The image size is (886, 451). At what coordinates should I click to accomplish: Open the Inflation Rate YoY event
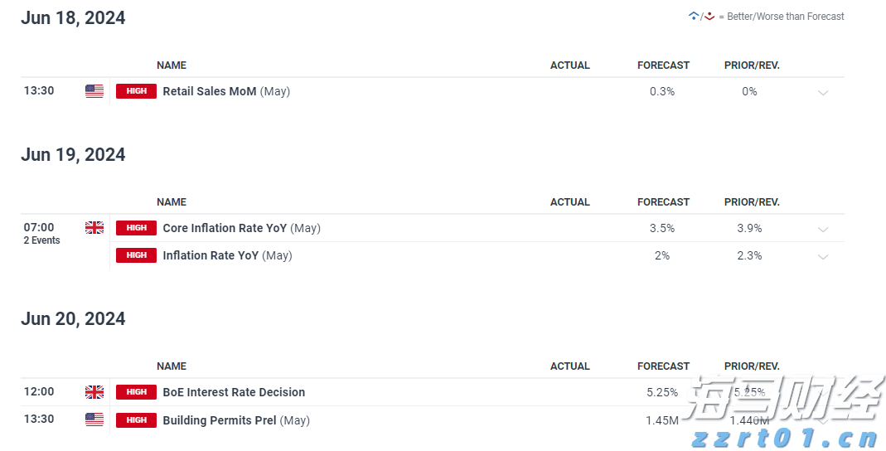click(x=211, y=255)
